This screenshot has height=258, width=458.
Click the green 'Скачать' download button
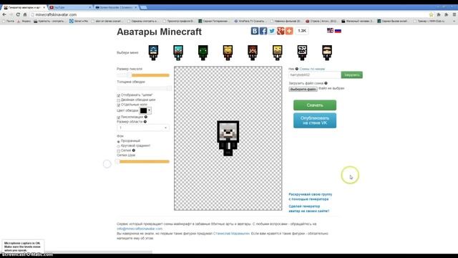click(315, 105)
